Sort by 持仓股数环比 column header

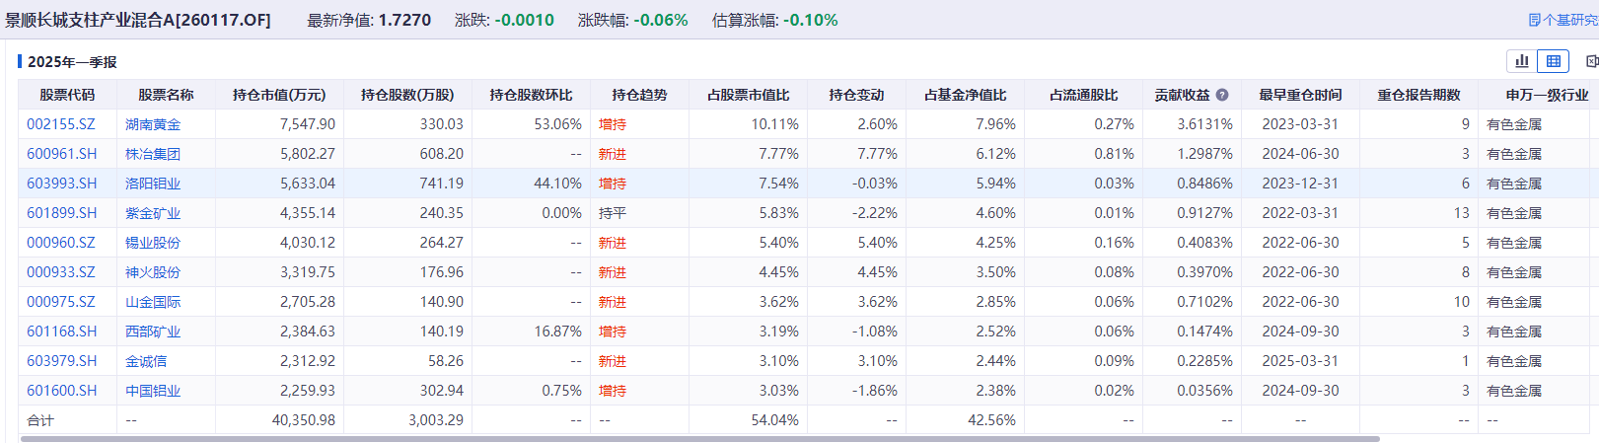coord(531,95)
